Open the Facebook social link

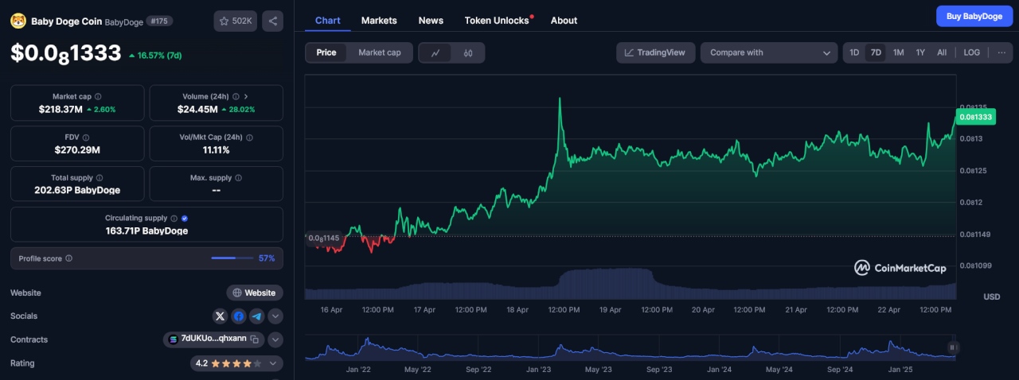tap(239, 316)
